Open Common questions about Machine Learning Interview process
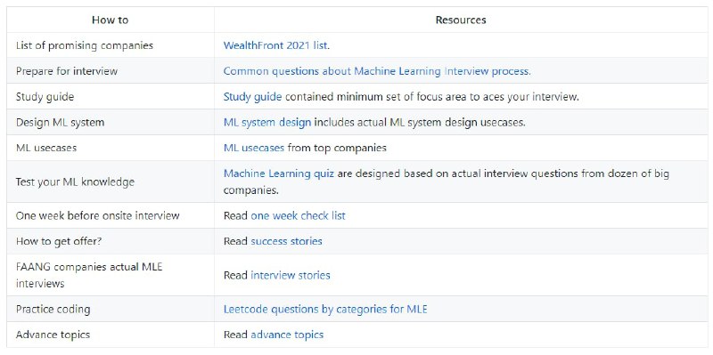The height and width of the screenshot is (355, 713). point(377,71)
